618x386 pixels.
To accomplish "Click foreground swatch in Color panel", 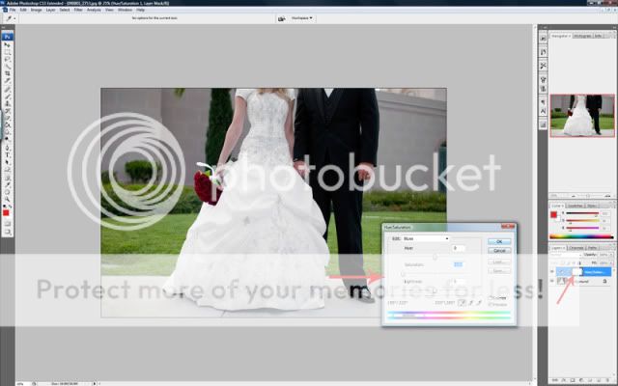I will [553, 214].
